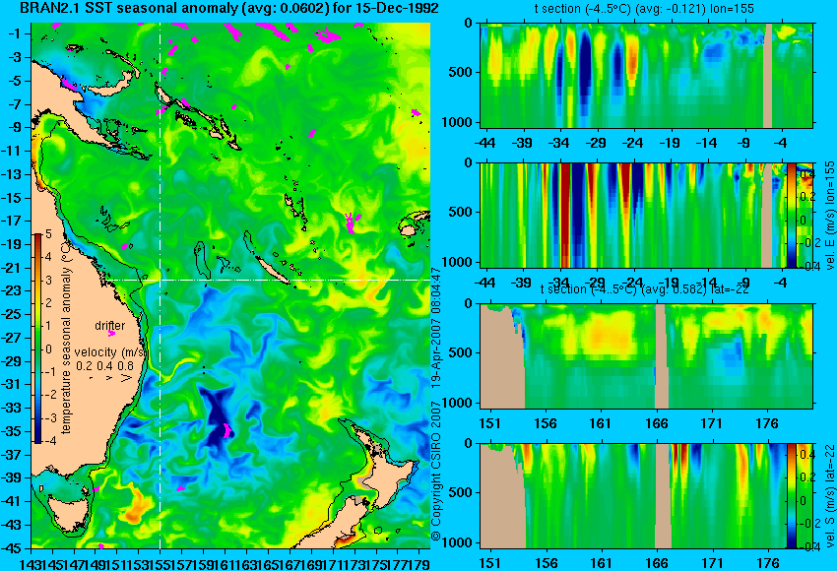Viewport: 837px width, 571px height.
Task: Click the '-44' tick under the lon=155 temperature section
Action: 484,143
